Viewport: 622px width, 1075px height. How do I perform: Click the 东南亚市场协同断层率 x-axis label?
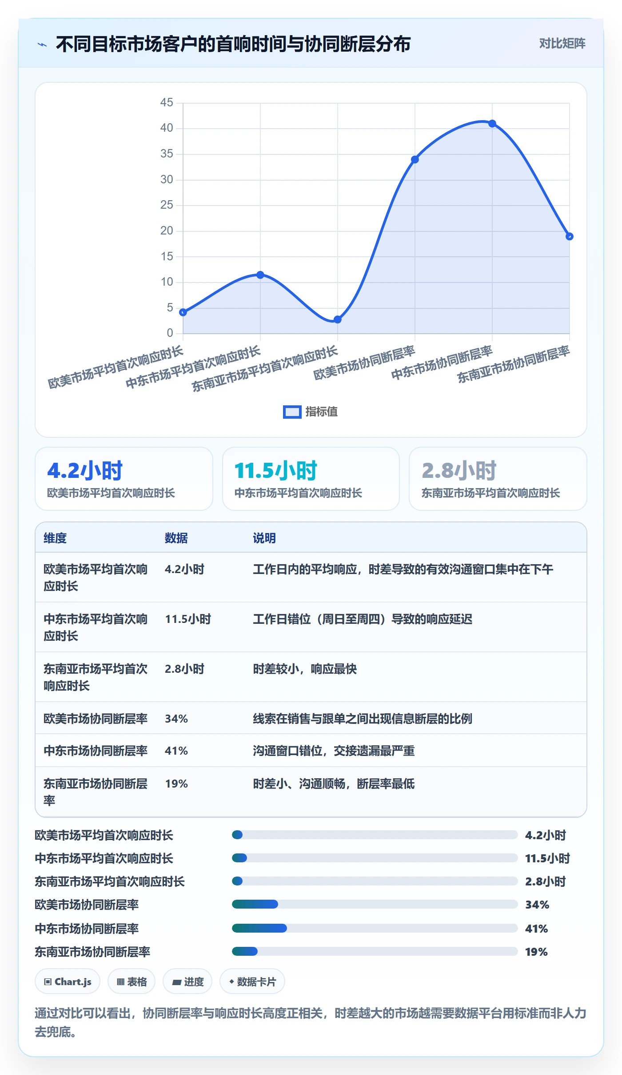point(513,365)
